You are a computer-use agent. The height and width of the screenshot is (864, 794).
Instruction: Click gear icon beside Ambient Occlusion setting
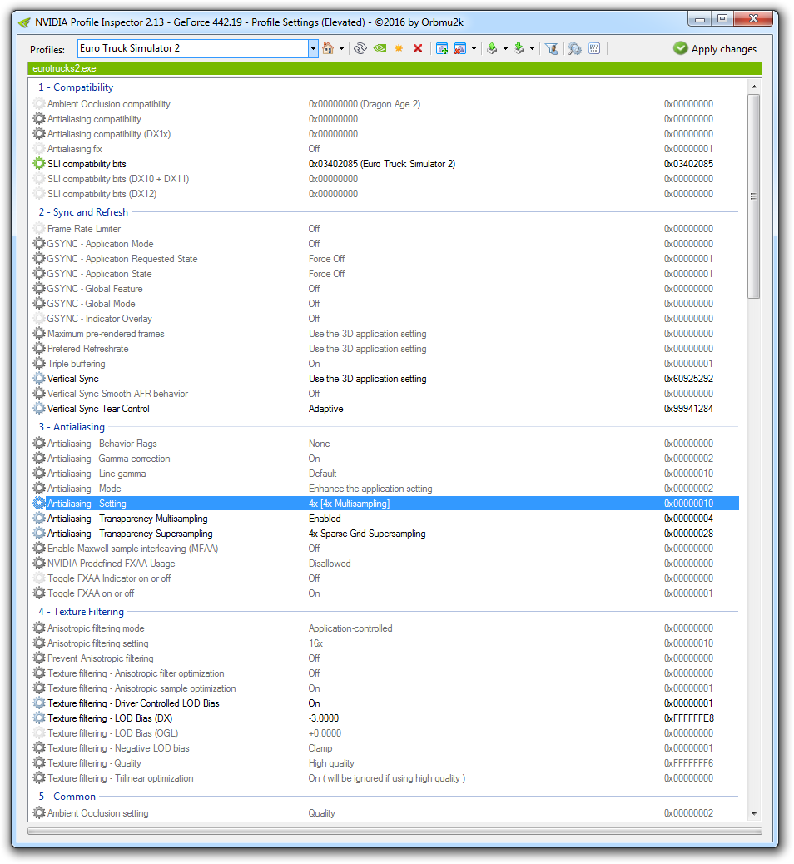click(x=38, y=812)
